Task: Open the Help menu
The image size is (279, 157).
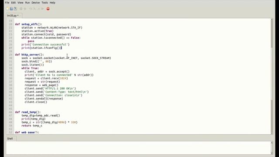Action: pos(52,3)
